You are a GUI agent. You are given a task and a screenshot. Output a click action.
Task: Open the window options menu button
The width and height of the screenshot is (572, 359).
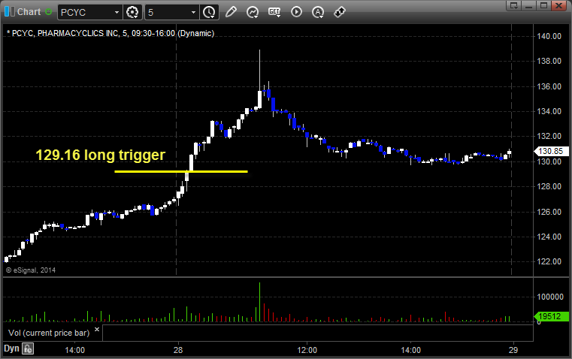(513, 5)
